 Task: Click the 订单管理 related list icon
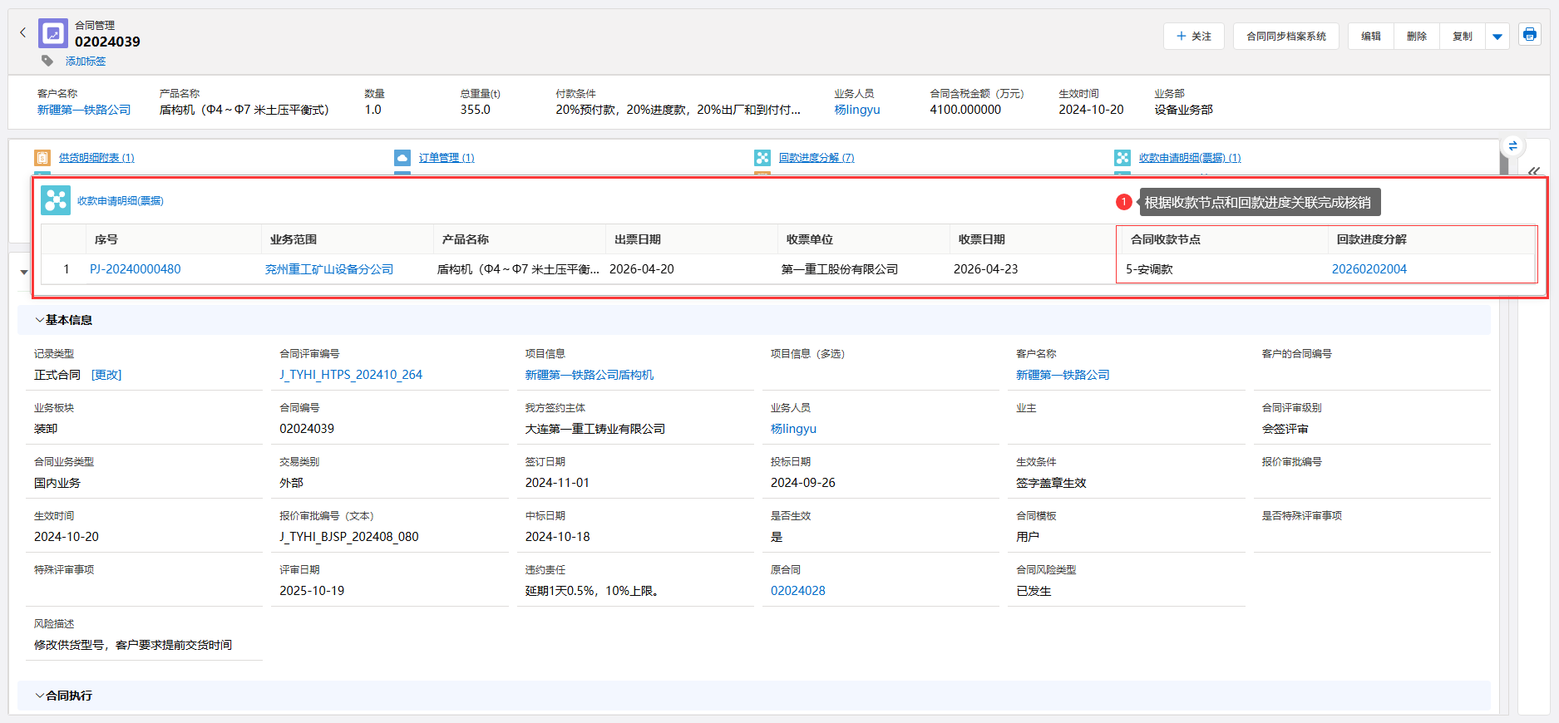(402, 158)
